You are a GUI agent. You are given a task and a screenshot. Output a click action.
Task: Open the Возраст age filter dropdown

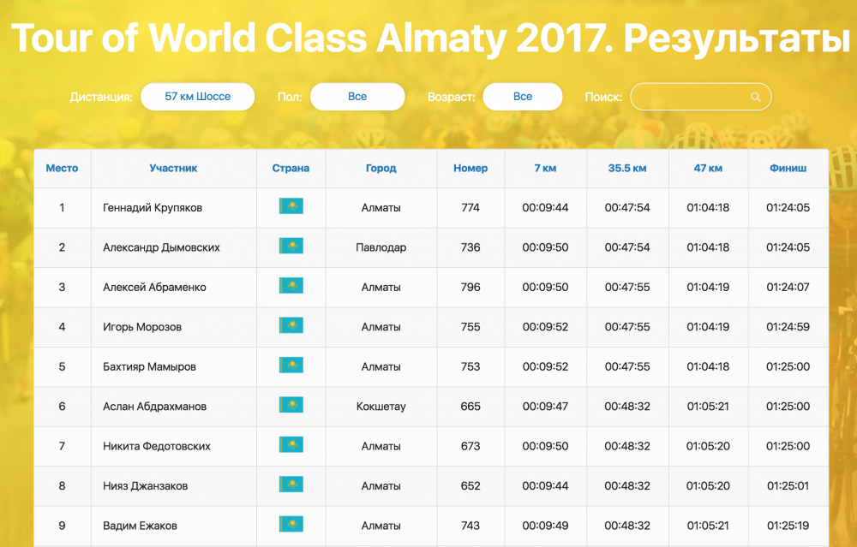coord(523,97)
